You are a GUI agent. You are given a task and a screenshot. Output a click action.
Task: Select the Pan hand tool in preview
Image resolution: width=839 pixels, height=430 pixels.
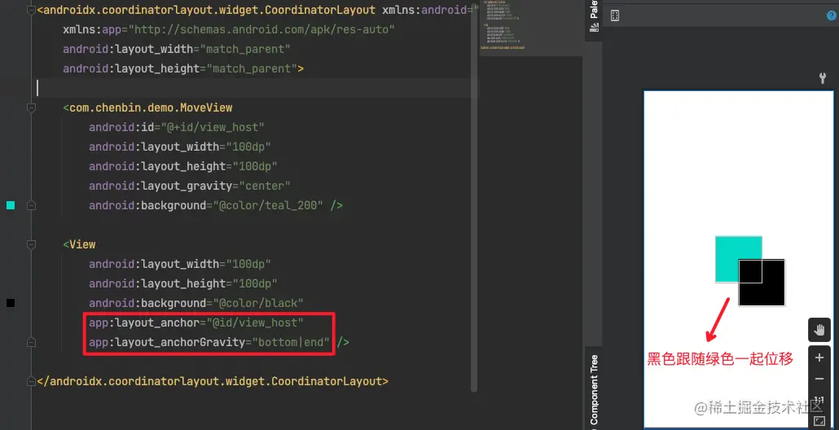tap(819, 330)
